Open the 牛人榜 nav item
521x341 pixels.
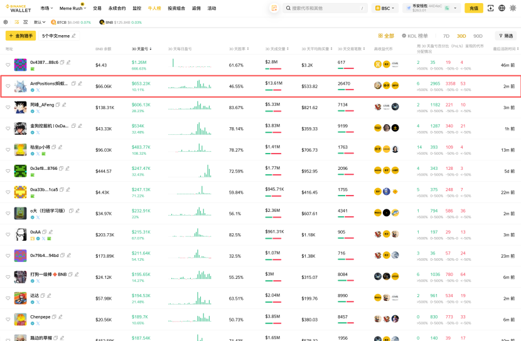[x=154, y=8]
